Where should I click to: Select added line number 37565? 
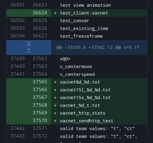(x=40, y=82)
